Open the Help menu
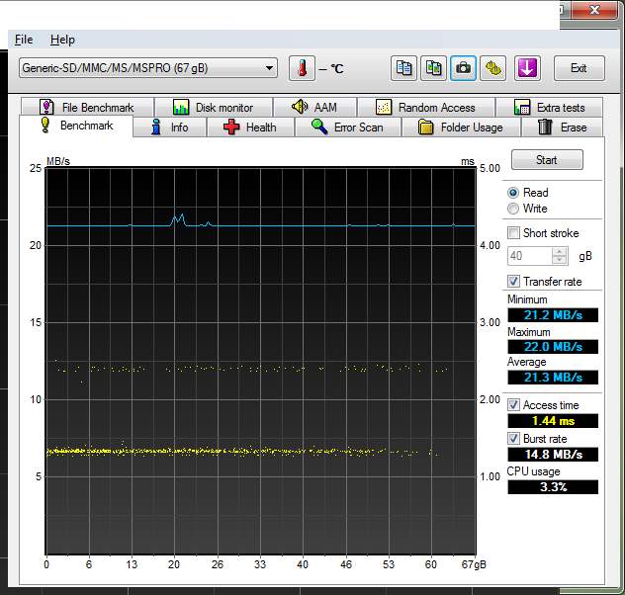This screenshot has height=595, width=625. point(62,40)
